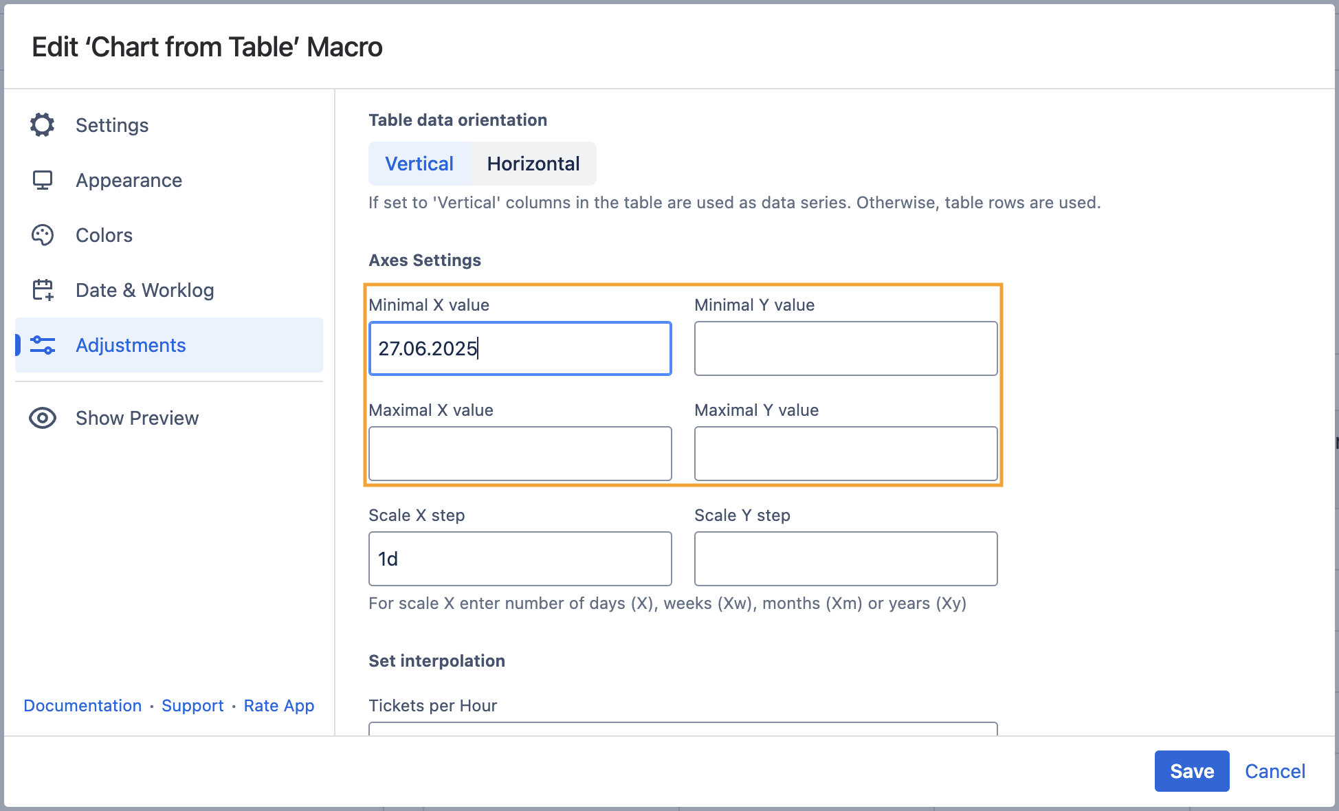
Task: Open the Documentation link
Action: [82, 706]
